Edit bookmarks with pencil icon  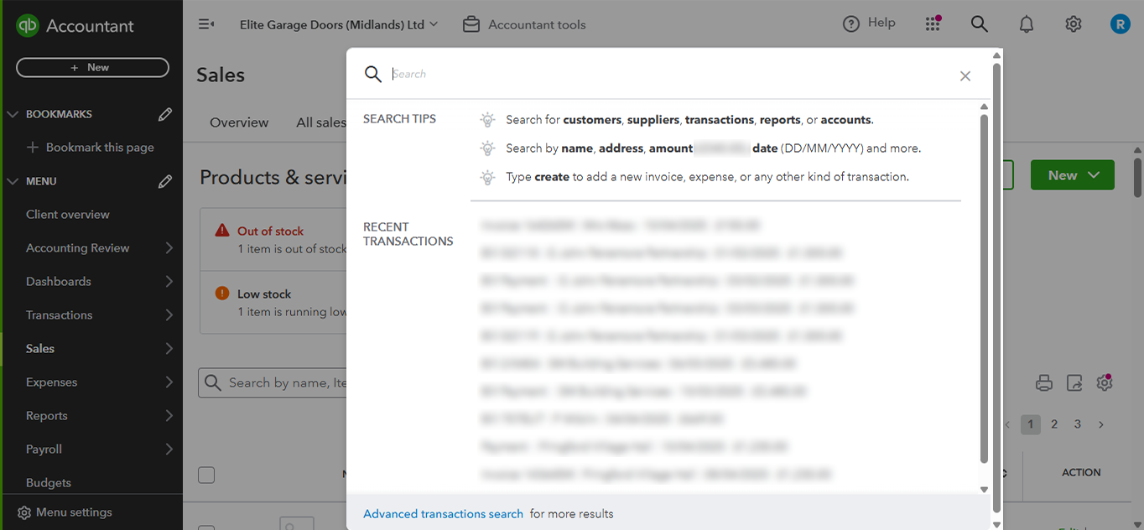pos(165,114)
